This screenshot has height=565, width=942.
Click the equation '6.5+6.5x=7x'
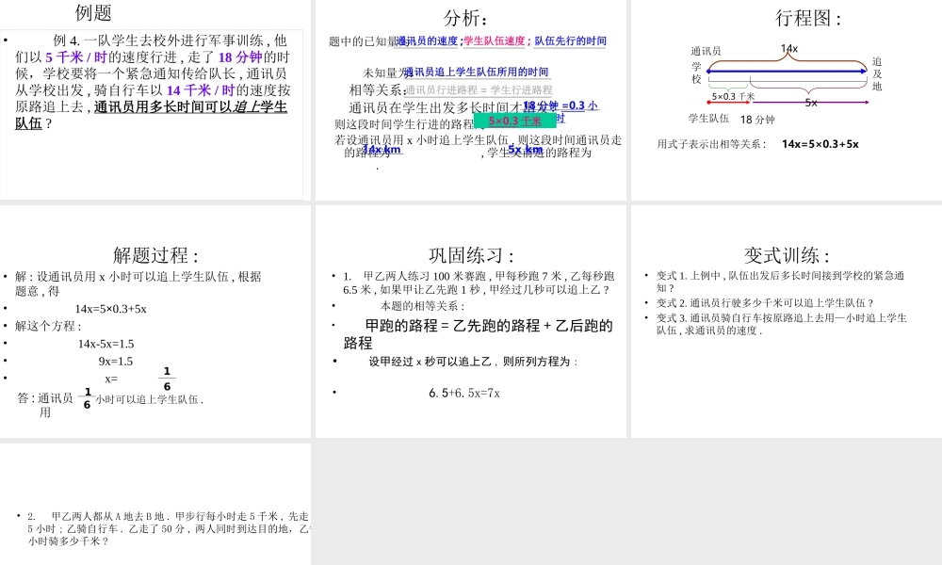click(464, 394)
